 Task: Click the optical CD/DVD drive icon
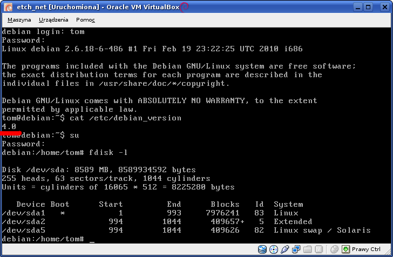[x=273, y=249]
